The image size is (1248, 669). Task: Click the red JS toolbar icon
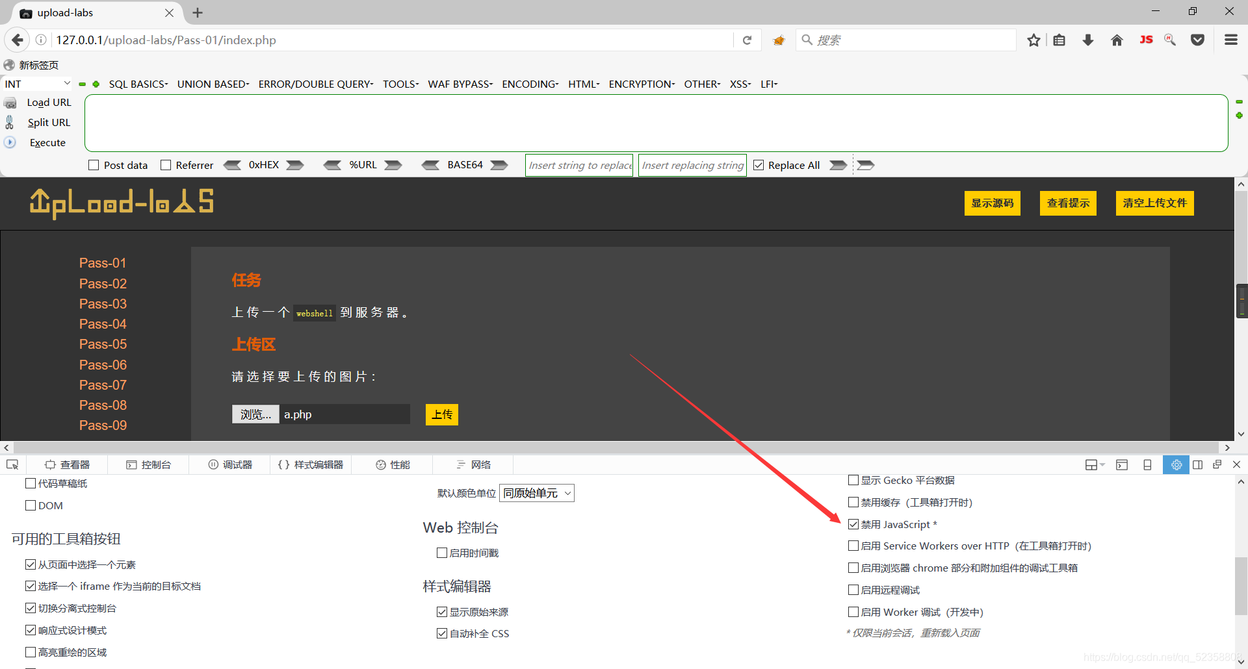pos(1146,40)
